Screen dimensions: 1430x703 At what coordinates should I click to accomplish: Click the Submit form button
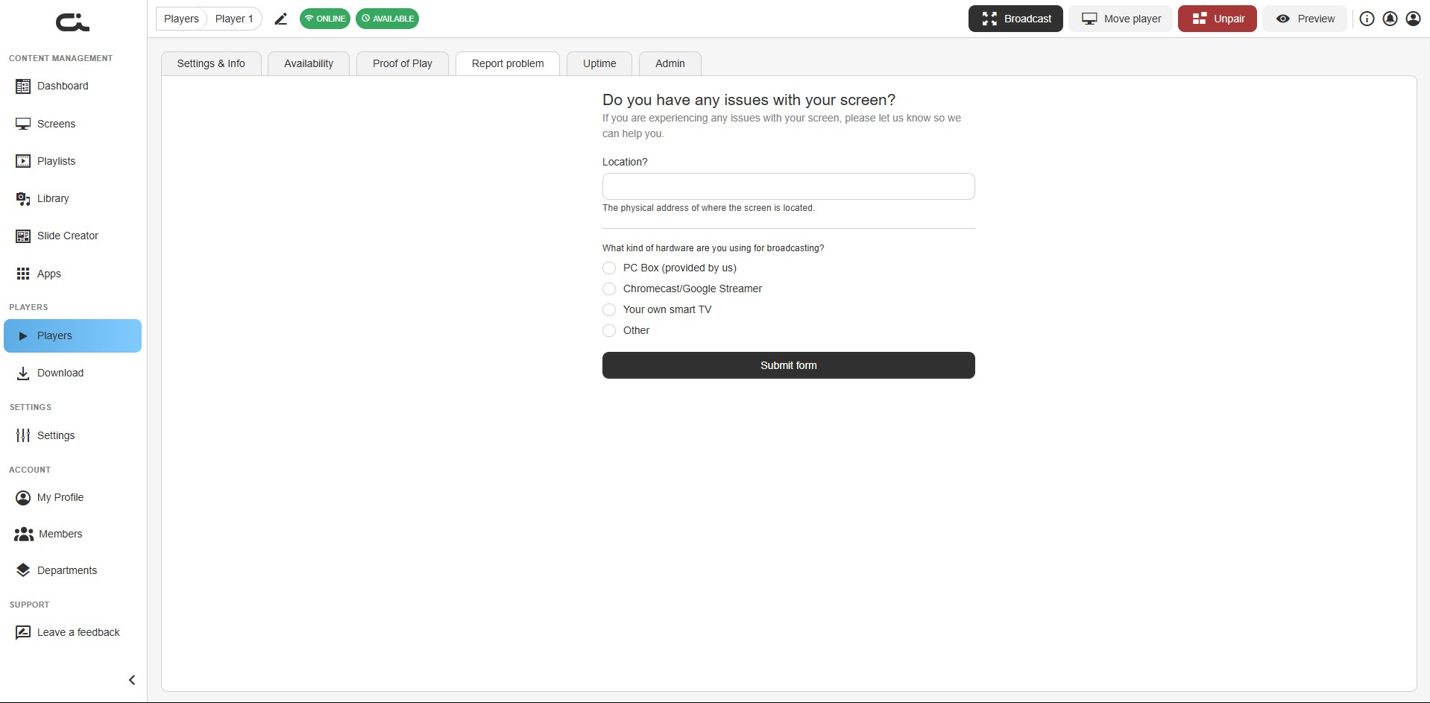(x=788, y=365)
